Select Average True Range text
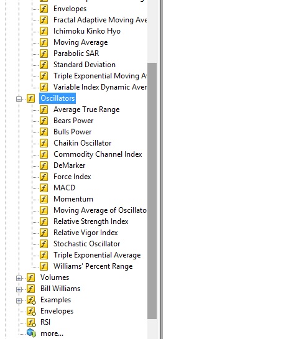This screenshot has height=339, width=291. pos(86,109)
